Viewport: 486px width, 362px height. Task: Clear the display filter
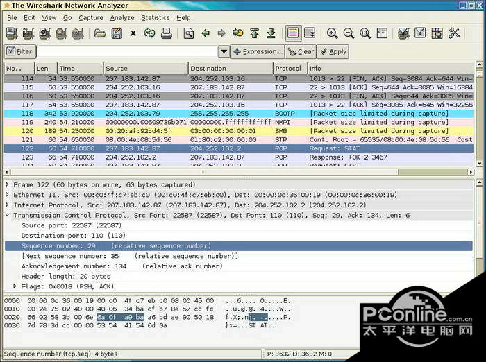point(301,51)
